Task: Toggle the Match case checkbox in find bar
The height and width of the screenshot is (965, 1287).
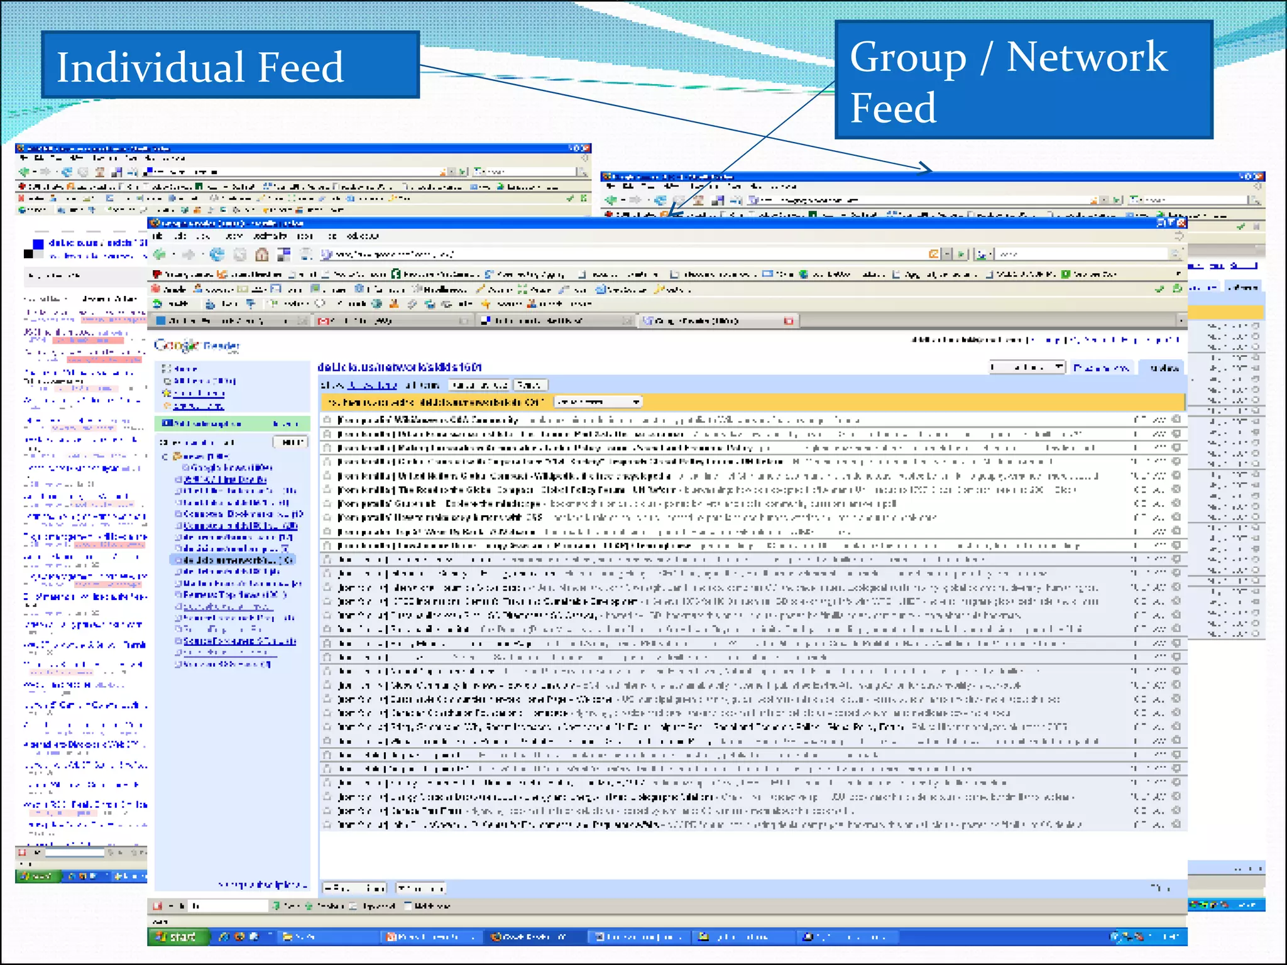Action: 407,905
